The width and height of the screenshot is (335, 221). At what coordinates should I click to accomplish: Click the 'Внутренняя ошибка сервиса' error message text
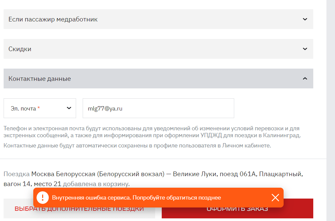point(136,198)
